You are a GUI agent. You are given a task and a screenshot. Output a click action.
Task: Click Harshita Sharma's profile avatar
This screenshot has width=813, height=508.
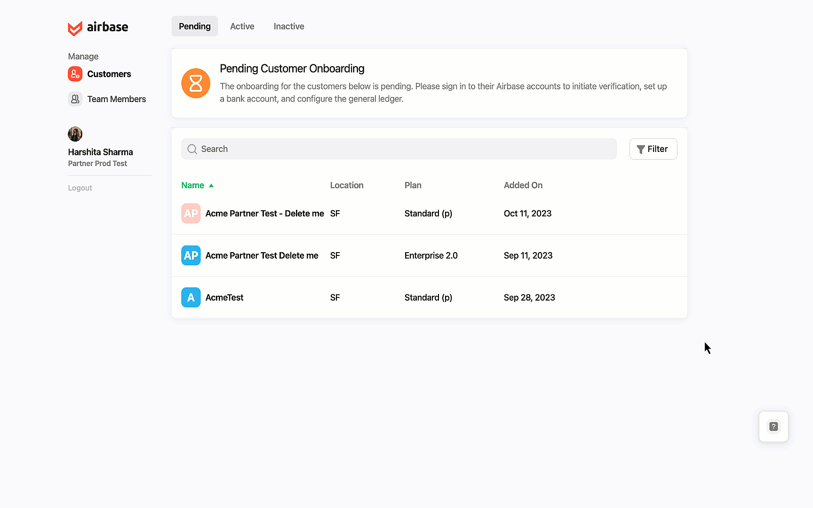pyautogui.click(x=75, y=134)
